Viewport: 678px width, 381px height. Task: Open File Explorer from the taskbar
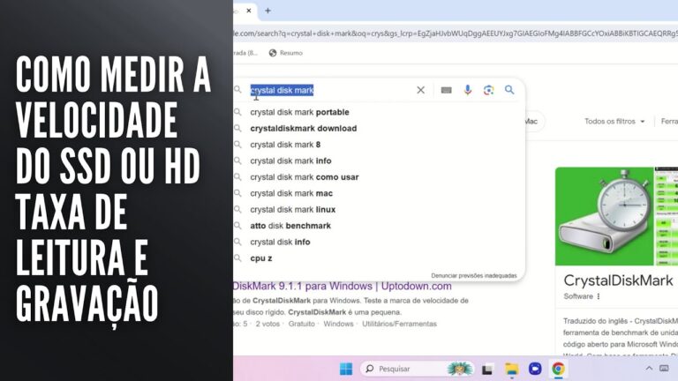511,369
